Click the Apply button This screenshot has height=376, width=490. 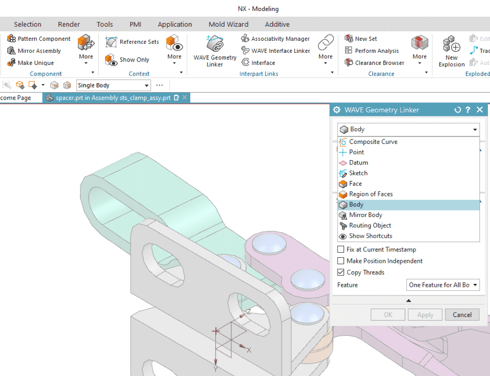[x=425, y=314]
